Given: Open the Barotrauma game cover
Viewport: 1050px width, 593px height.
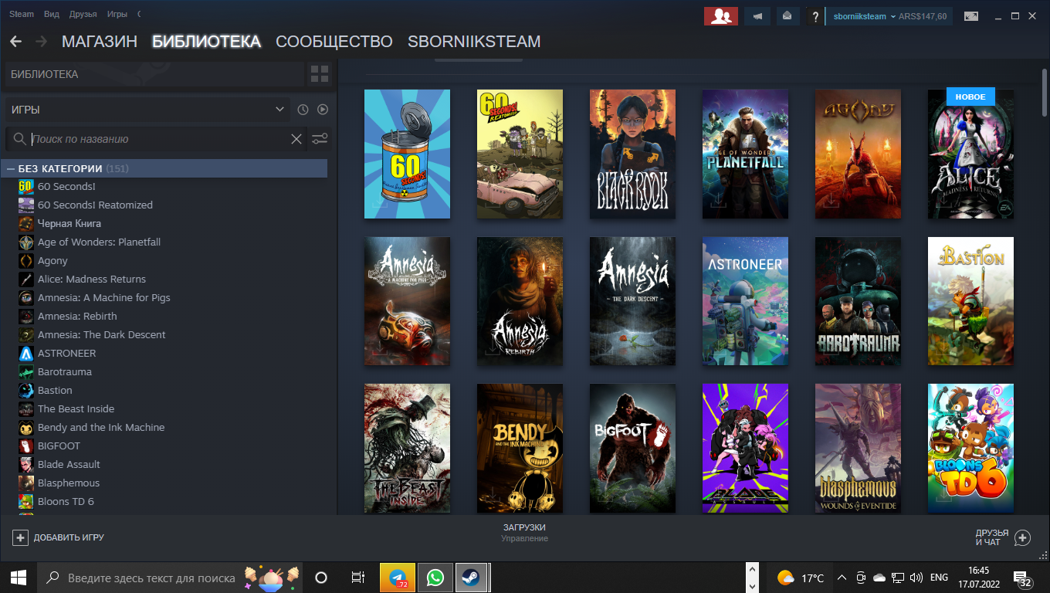Looking at the screenshot, I should coord(858,301).
